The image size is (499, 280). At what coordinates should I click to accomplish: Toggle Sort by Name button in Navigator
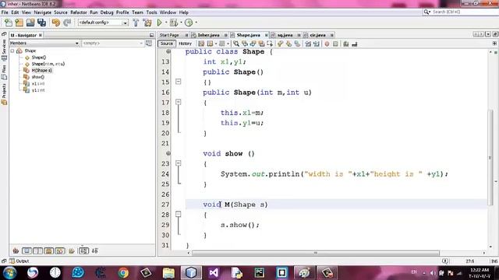(83, 250)
